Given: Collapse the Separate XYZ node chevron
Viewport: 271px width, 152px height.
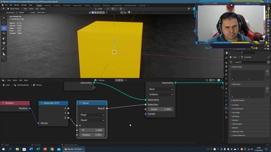Looking at the screenshot, I should tap(41, 103).
